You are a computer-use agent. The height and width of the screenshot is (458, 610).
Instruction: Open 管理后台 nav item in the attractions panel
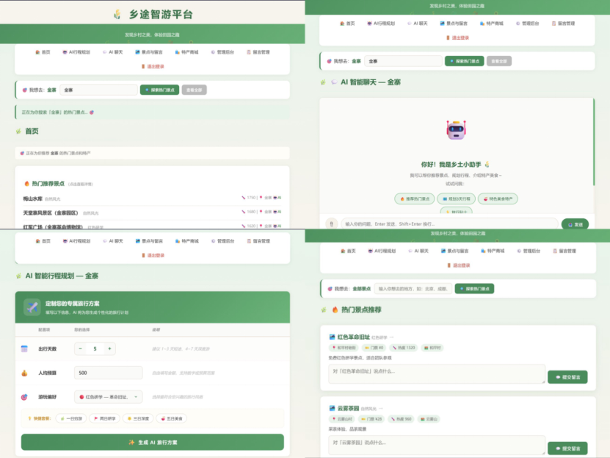click(x=529, y=251)
